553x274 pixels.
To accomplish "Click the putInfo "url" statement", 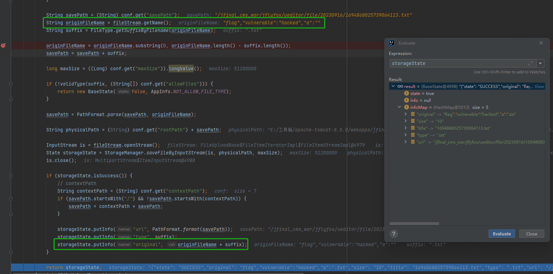I will pos(145,229).
